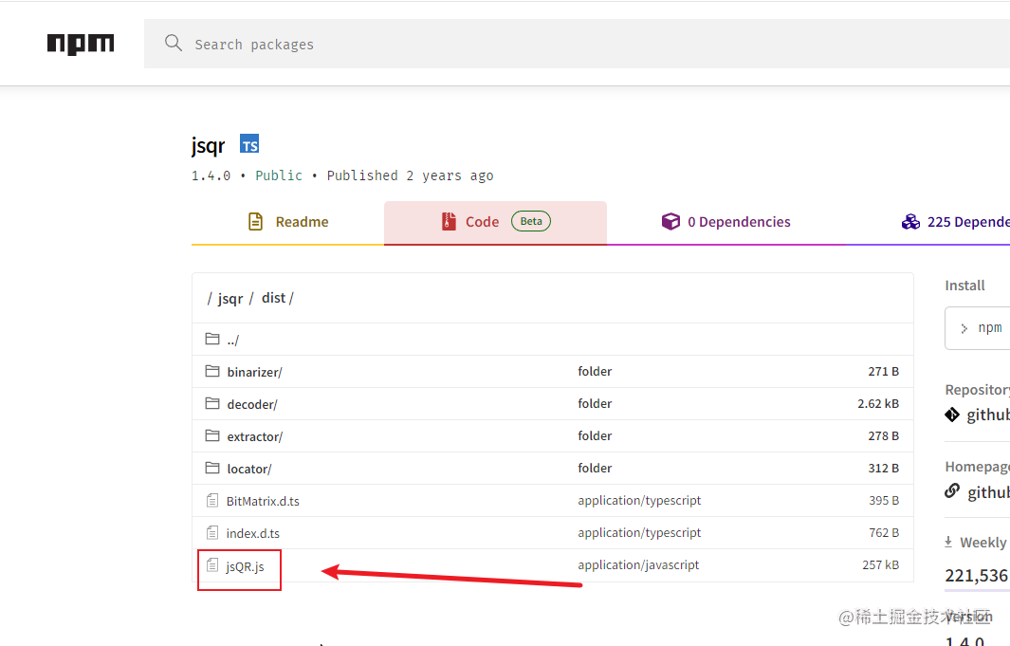Click the jsqr package title
Viewport: 1010px width, 646px height.
click(208, 146)
